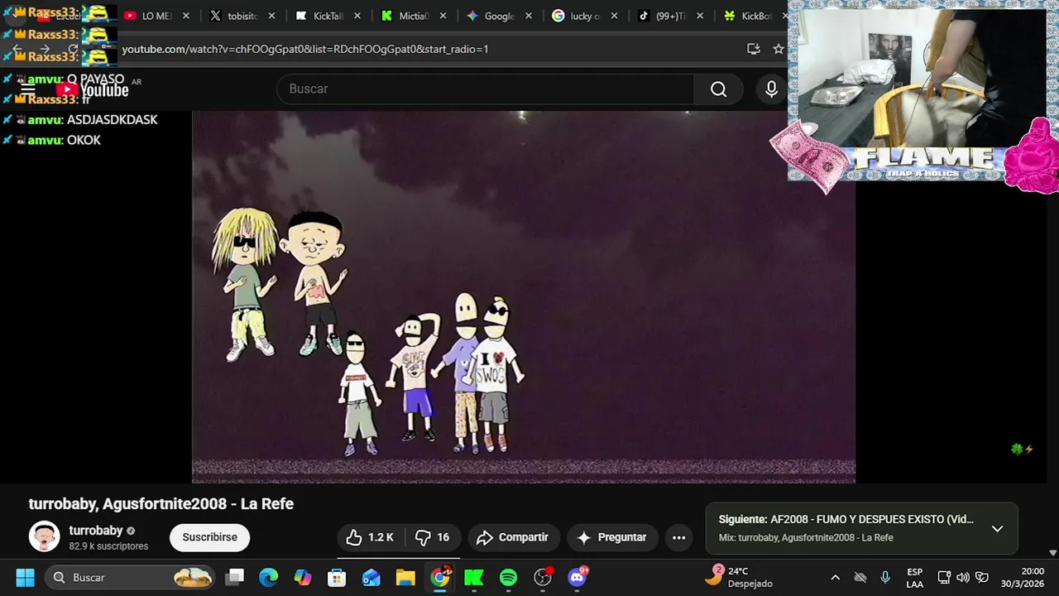
Task: Open the more actions three-dot menu
Action: coord(678,537)
